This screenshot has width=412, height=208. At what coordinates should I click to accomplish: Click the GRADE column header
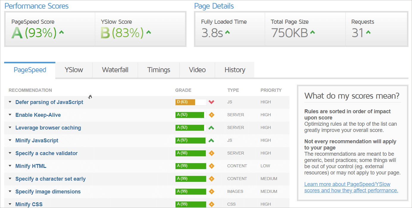click(183, 90)
